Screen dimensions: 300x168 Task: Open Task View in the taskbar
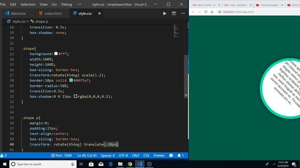pos(81,164)
